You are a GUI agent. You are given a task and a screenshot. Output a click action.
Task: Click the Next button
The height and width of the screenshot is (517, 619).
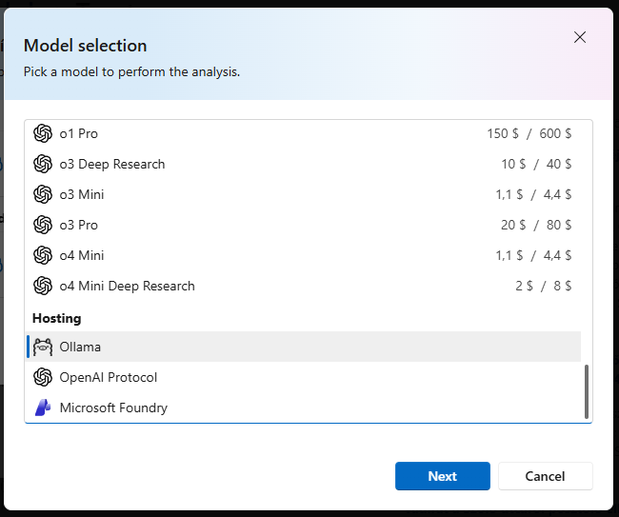(x=443, y=476)
